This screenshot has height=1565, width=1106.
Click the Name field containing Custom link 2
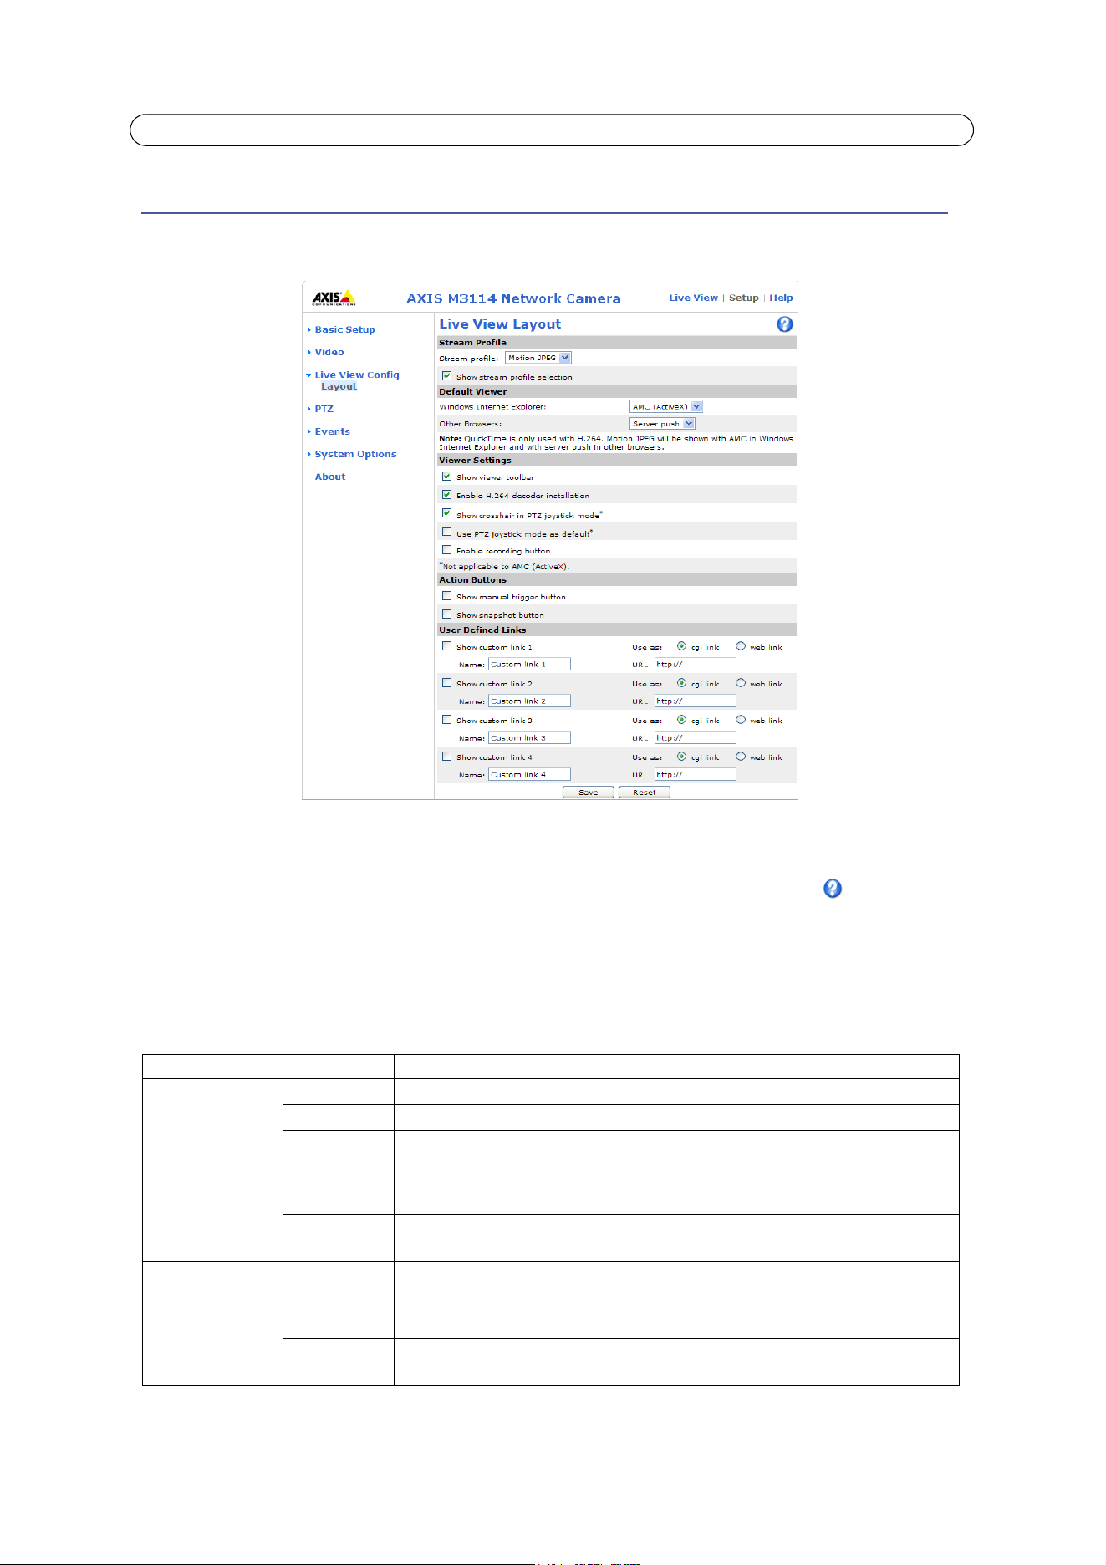(x=529, y=701)
